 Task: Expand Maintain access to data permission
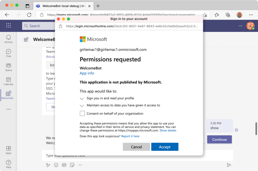point(82,105)
